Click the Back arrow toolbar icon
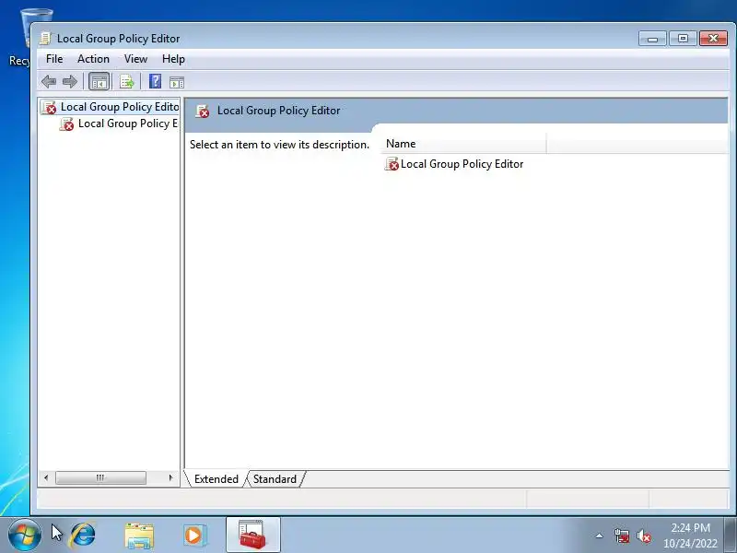This screenshot has height=553, width=737. pyautogui.click(x=49, y=82)
